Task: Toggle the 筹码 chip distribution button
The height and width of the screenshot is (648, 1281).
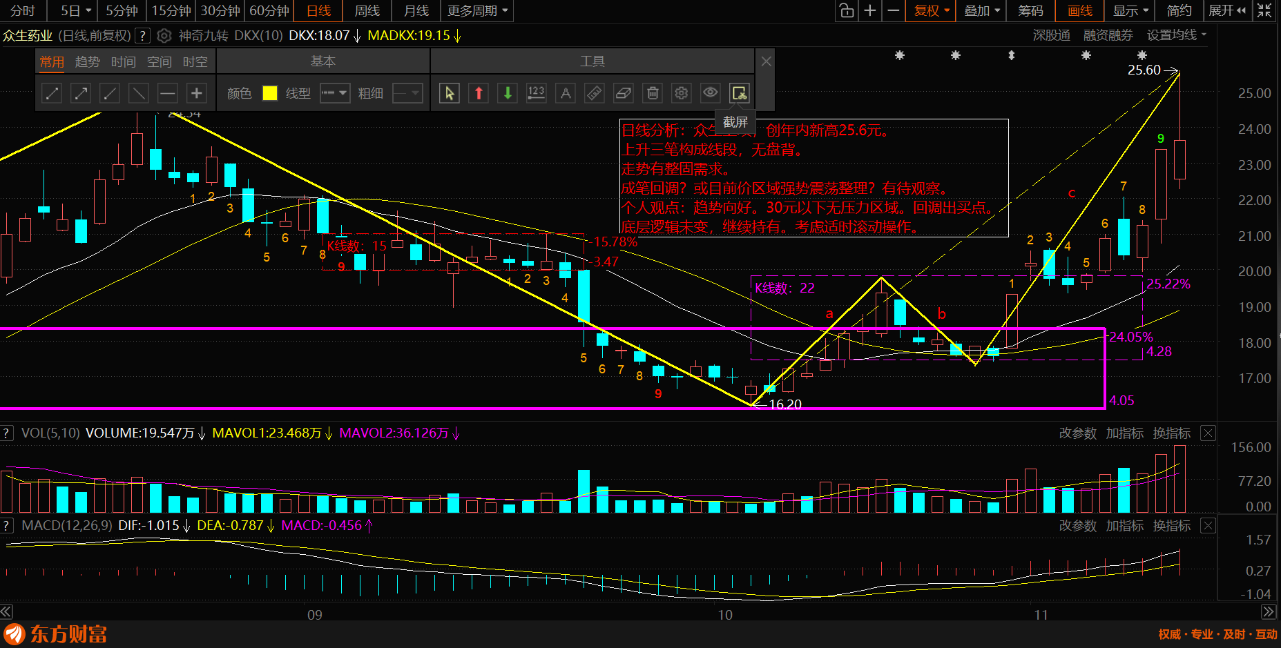Action: [x=1030, y=10]
